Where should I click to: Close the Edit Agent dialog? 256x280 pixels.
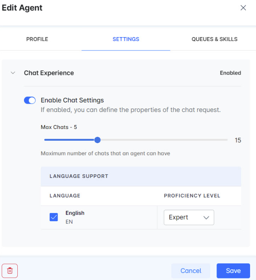(243, 8)
